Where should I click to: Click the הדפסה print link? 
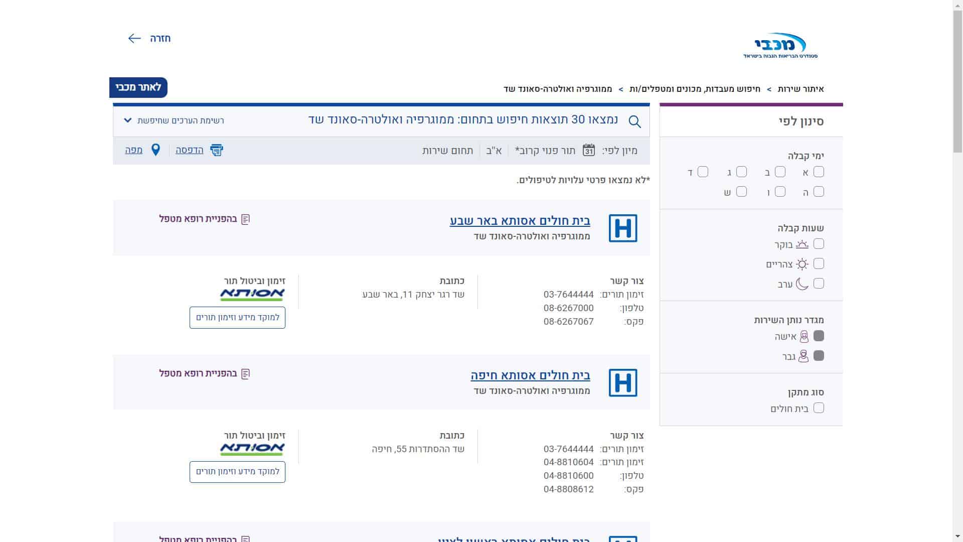coord(190,150)
